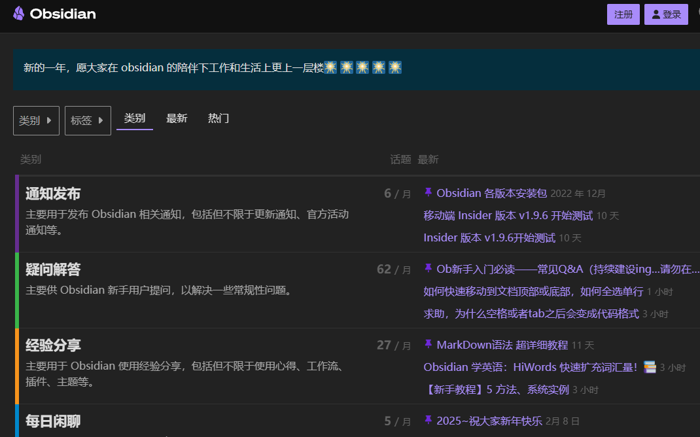Click the 疑问解答 category description text
The image size is (700, 437).
tap(160, 290)
